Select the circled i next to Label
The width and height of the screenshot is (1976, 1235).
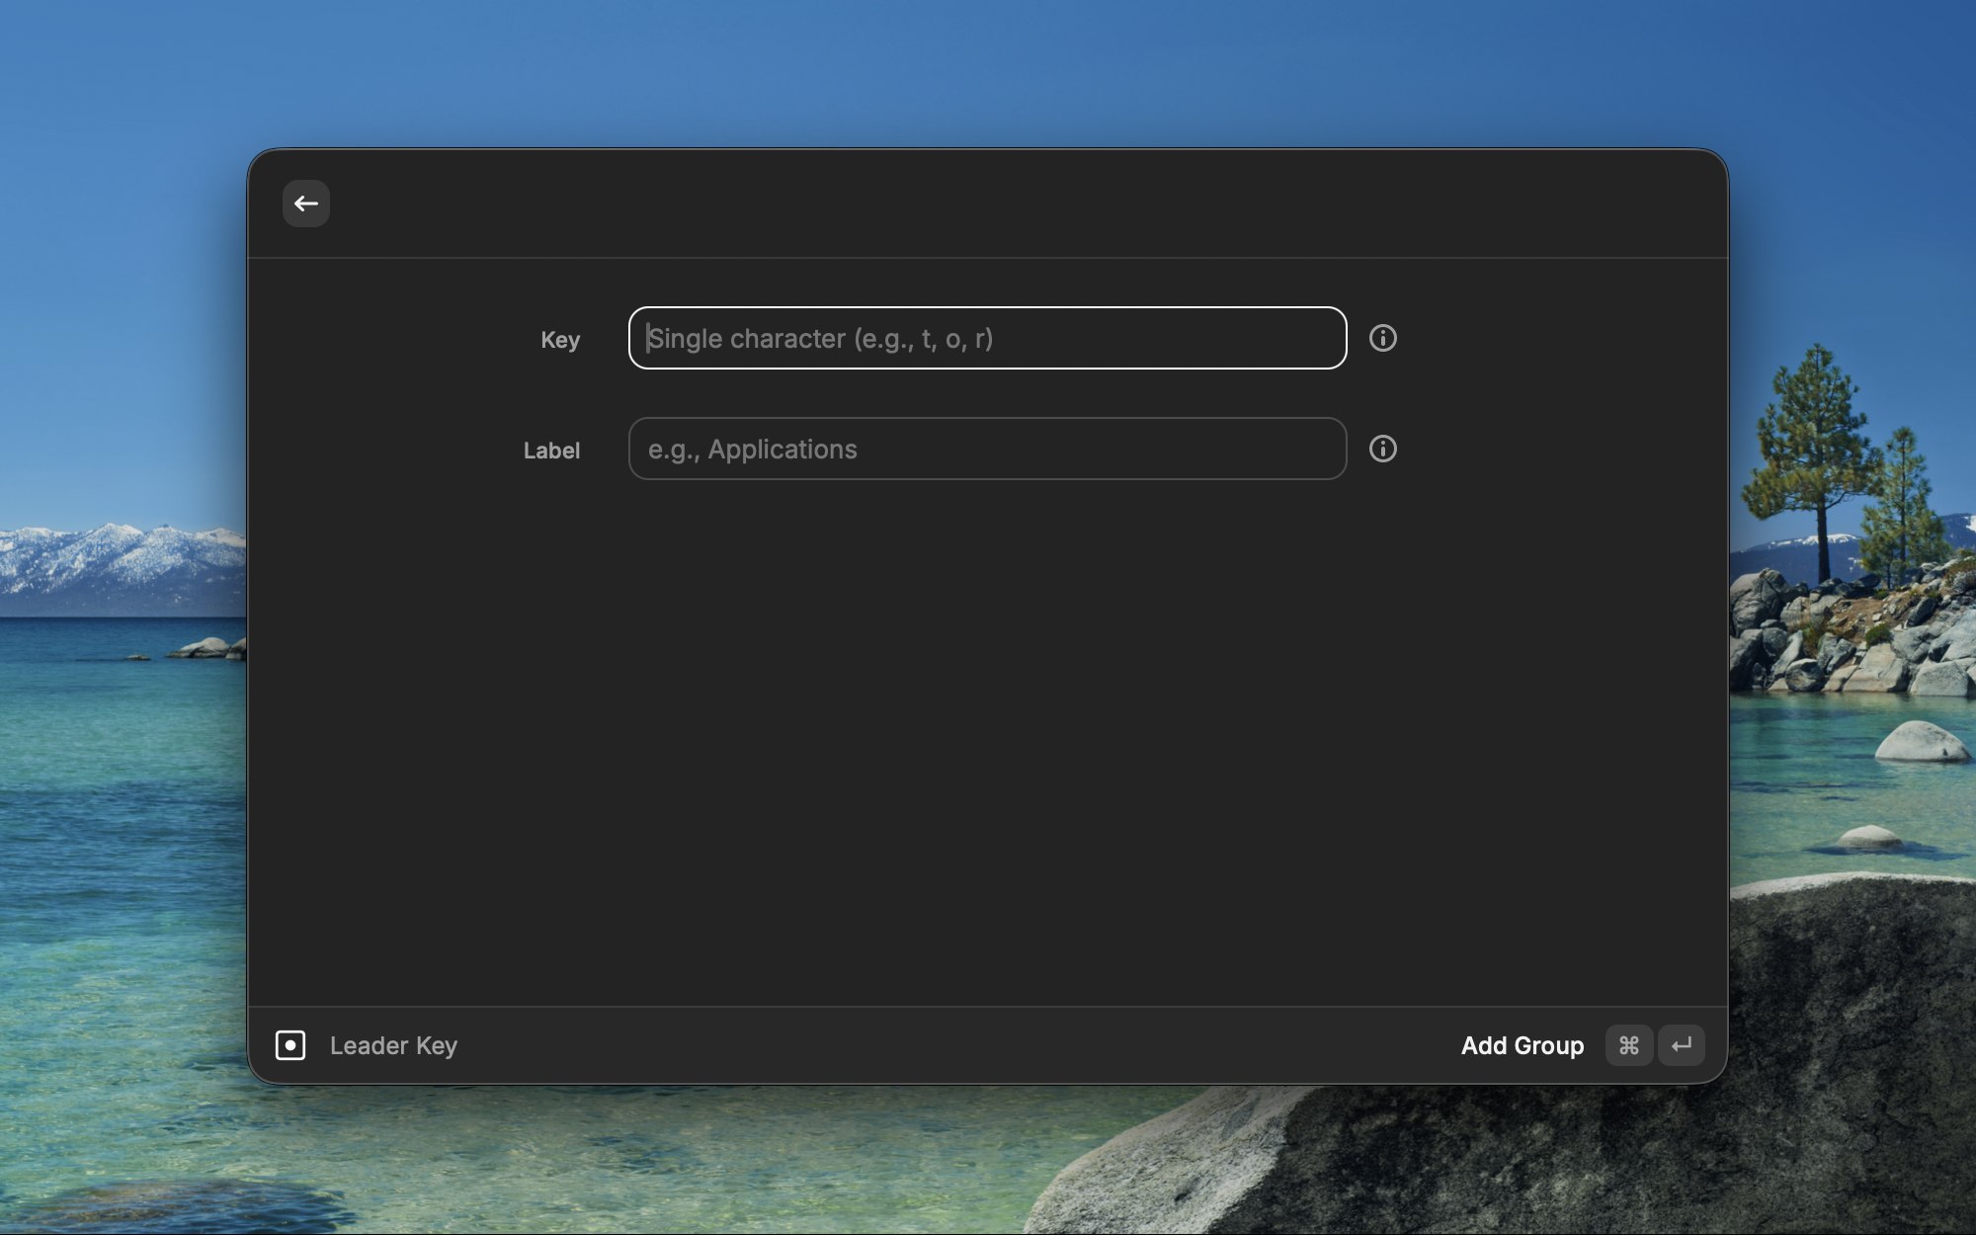point(1382,449)
